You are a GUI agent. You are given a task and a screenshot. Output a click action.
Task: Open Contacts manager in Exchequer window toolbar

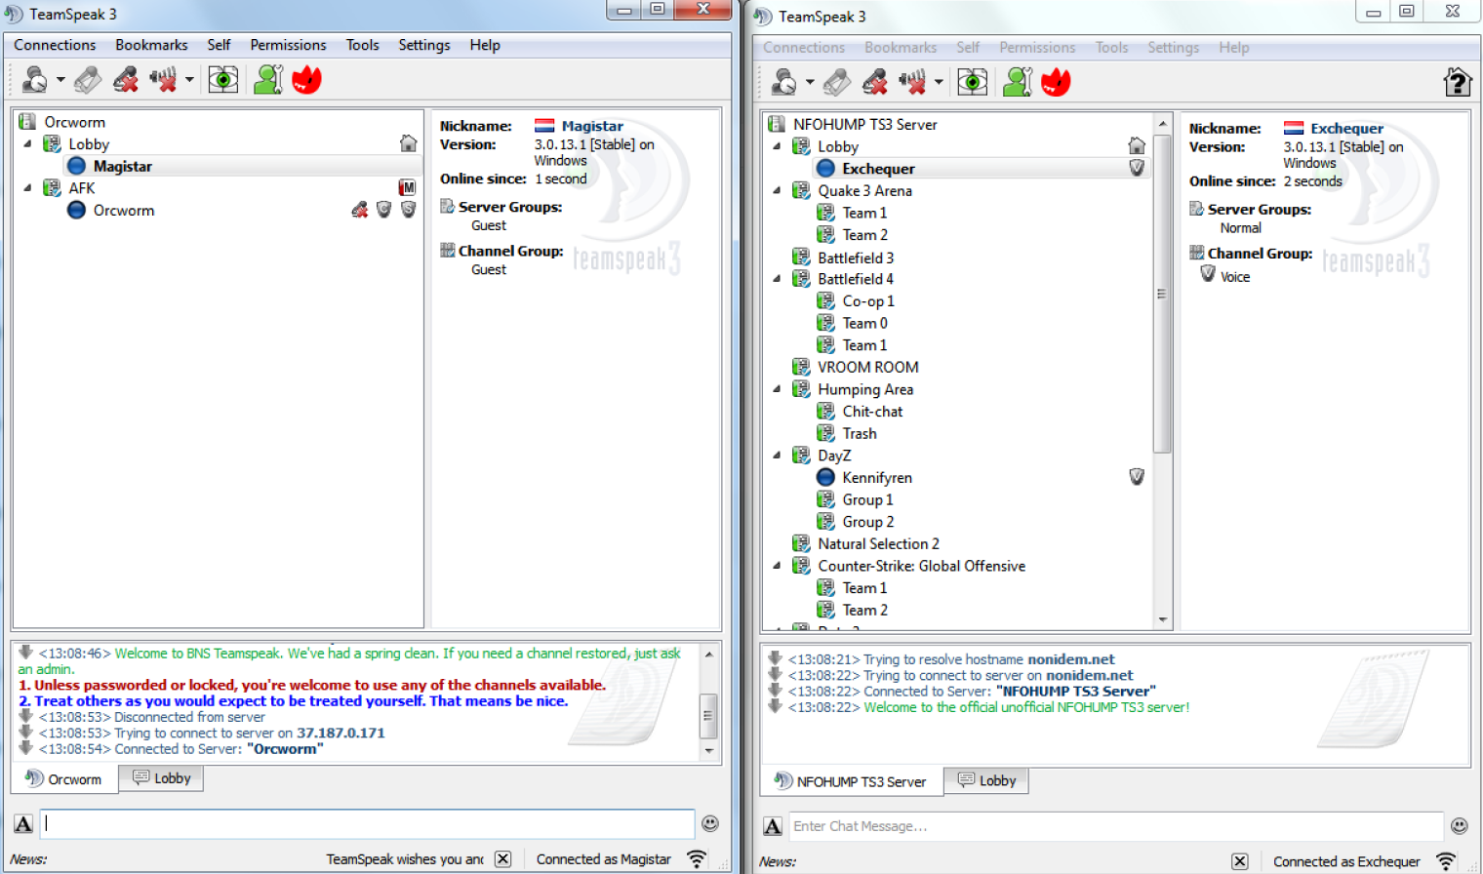(1018, 82)
